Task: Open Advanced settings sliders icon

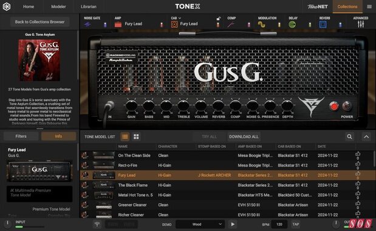Action: click(x=361, y=24)
